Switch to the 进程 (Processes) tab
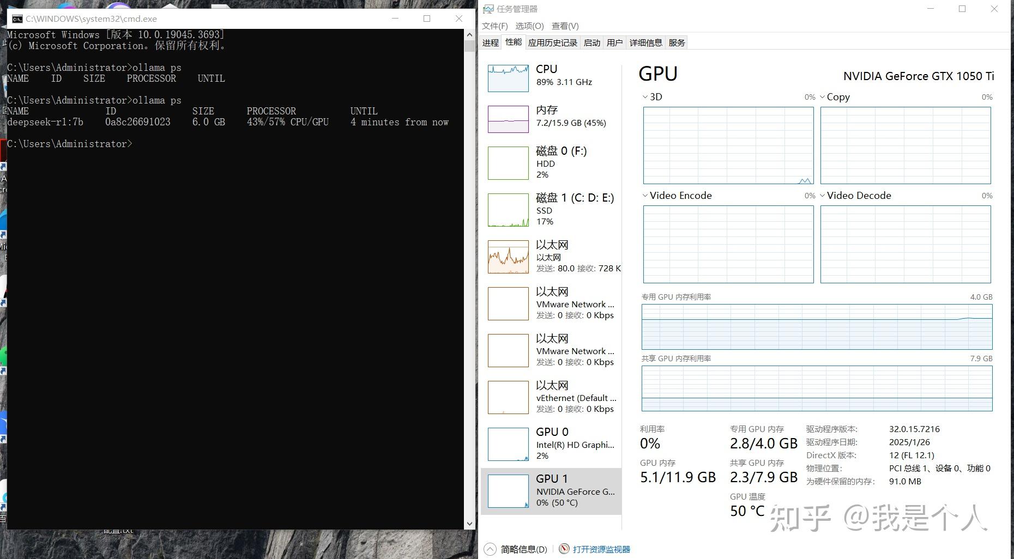Screen dimensions: 1014x559 [x=490, y=42]
